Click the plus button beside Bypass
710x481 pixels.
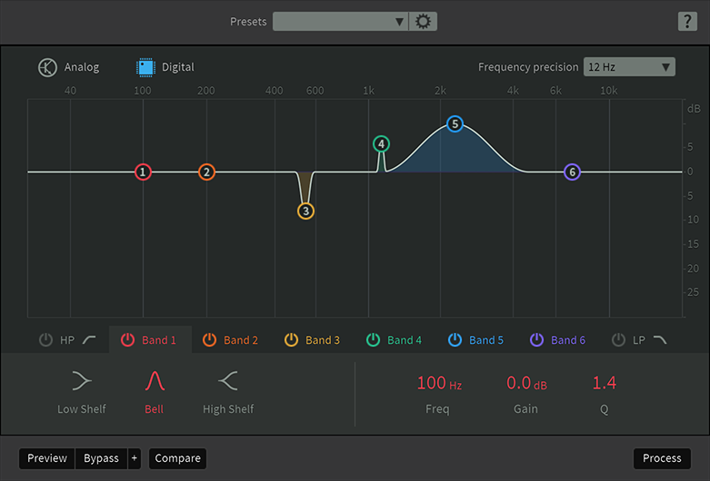(135, 458)
